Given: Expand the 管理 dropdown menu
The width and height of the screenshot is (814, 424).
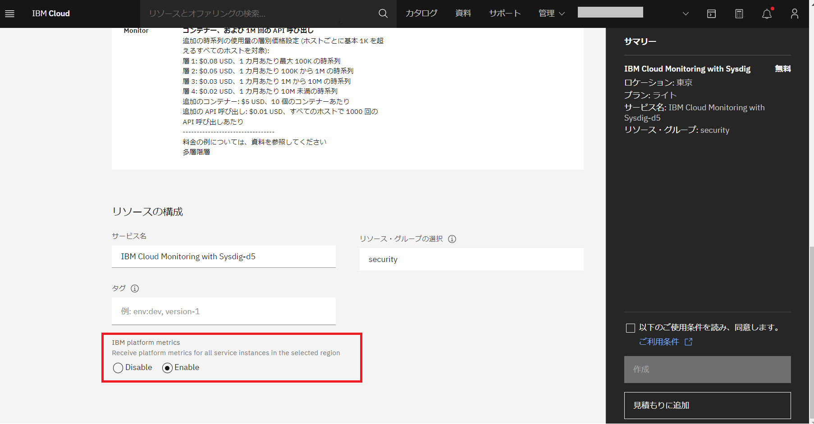Looking at the screenshot, I should (552, 14).
